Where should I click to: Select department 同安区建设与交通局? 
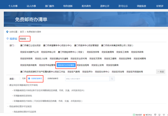click(x=59, y=59)
